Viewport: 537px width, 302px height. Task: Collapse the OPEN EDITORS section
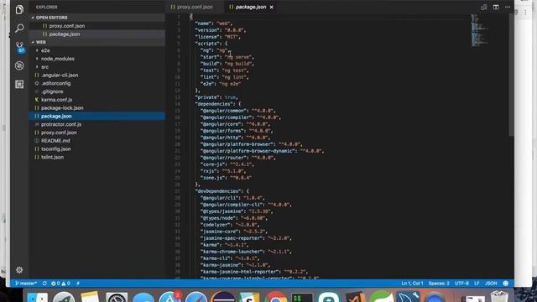pyautogui.click(x=97, y=18)
